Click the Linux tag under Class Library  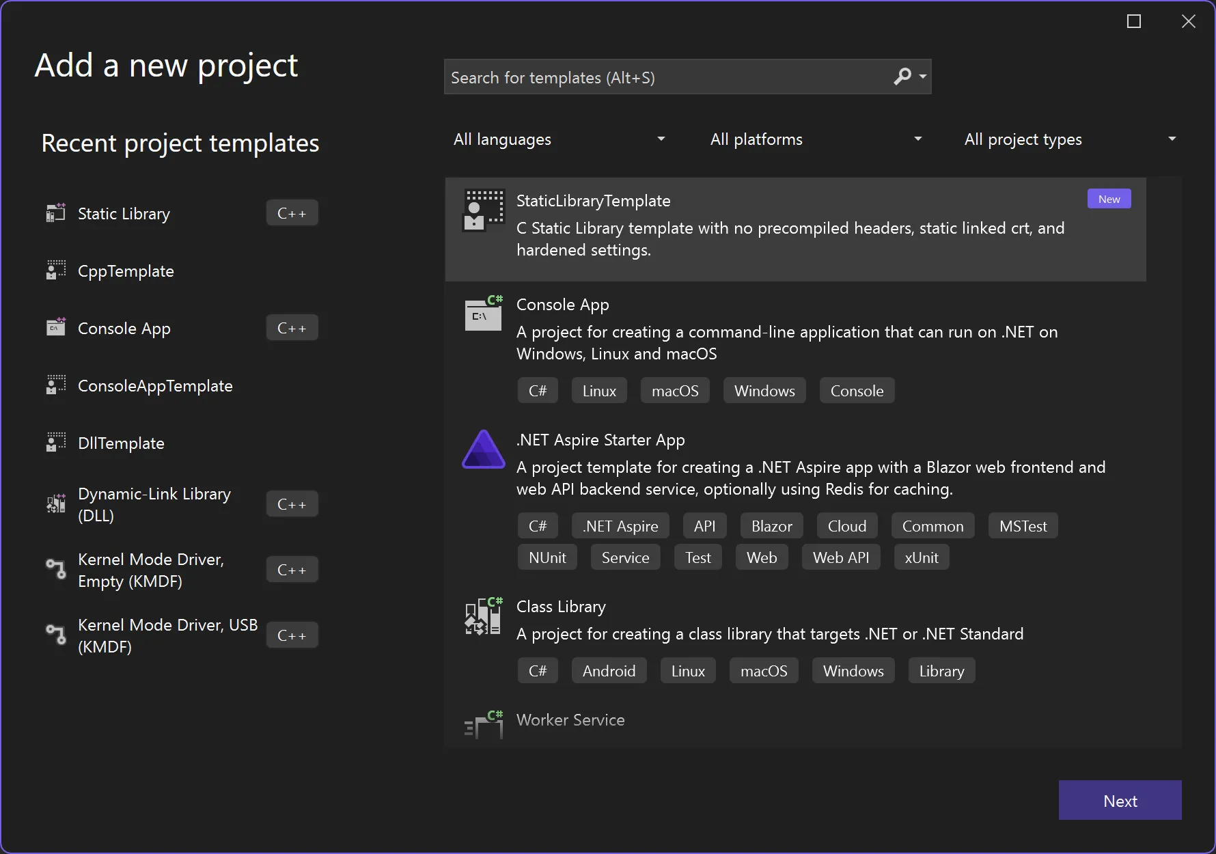pyautogui.click(x=688, y=671)
